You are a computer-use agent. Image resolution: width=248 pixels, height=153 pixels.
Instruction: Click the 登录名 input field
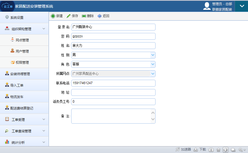tap(113, 27)
